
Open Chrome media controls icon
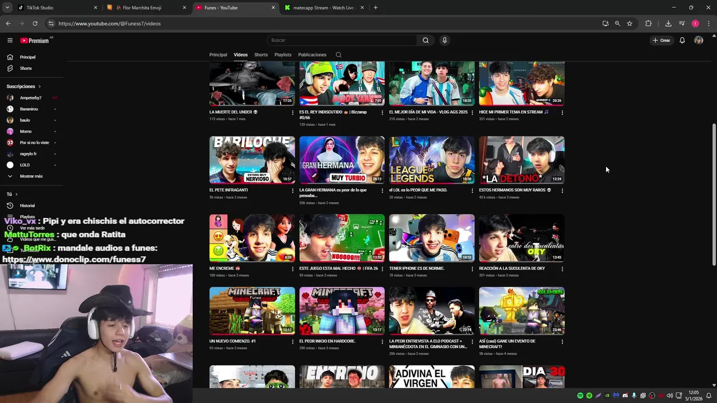tap(682, 24)
